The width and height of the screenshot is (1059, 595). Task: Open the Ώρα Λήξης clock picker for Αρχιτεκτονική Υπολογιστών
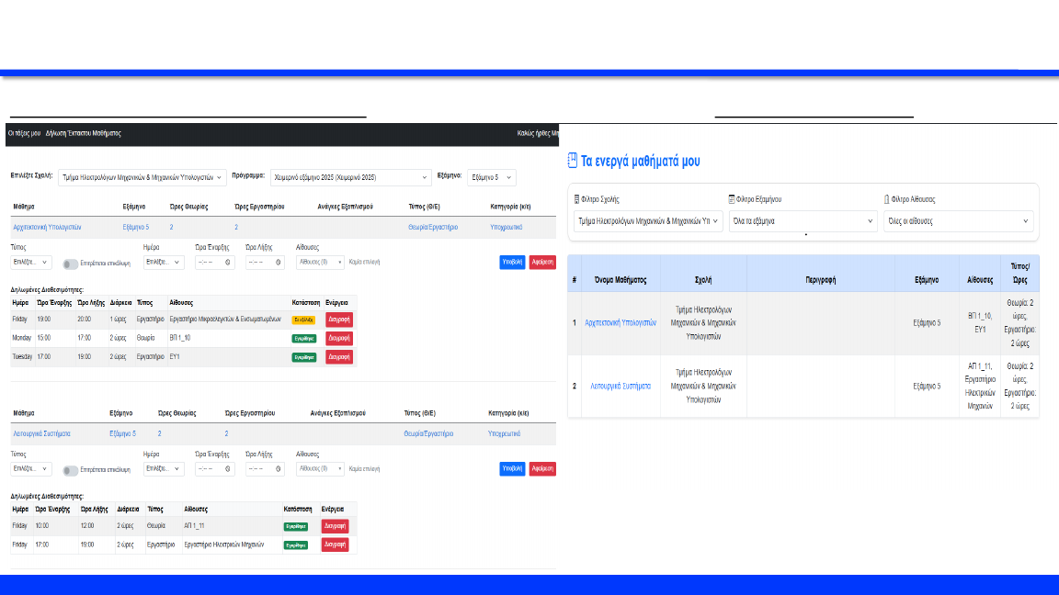coord(278,263)
